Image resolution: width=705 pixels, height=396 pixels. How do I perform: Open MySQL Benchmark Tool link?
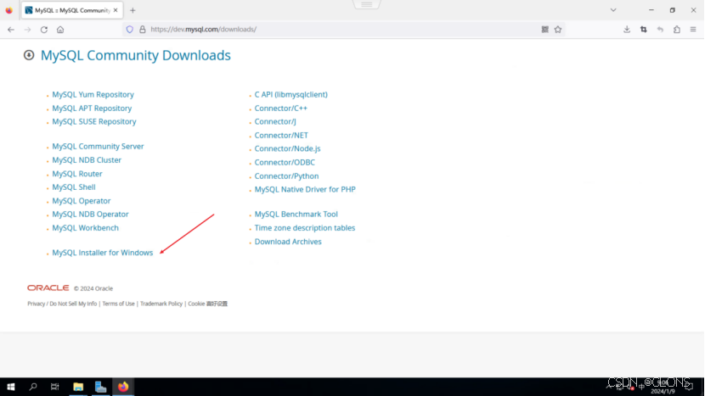coord(296,215)
